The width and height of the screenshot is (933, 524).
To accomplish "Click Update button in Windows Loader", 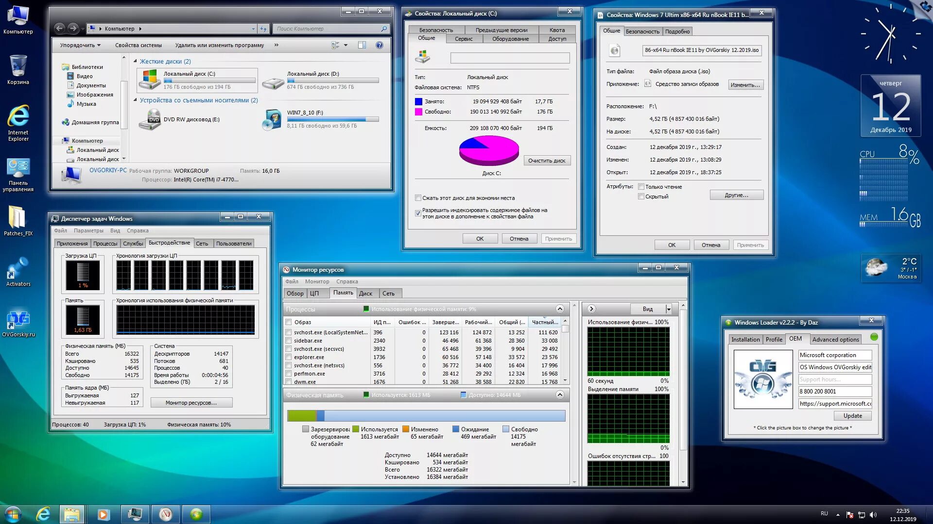I will click(x=853, y=416).
